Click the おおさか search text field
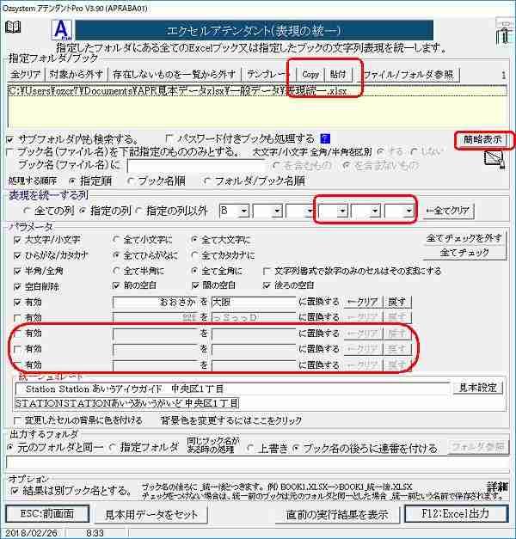The image size is (516, 539). tap(156, 303)
